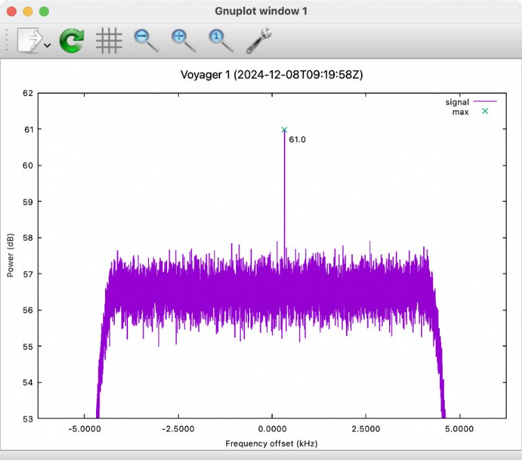
Task: Click the export/copy plot document icon
Action: (x=30, y=40)
